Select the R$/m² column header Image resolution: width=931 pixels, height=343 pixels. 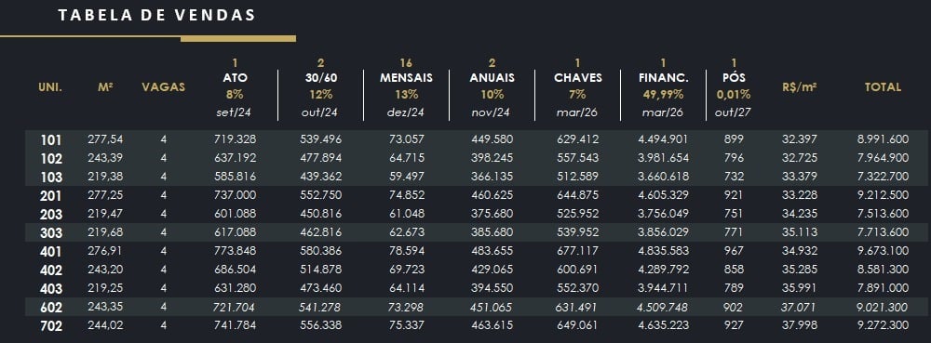pos(800,87)
